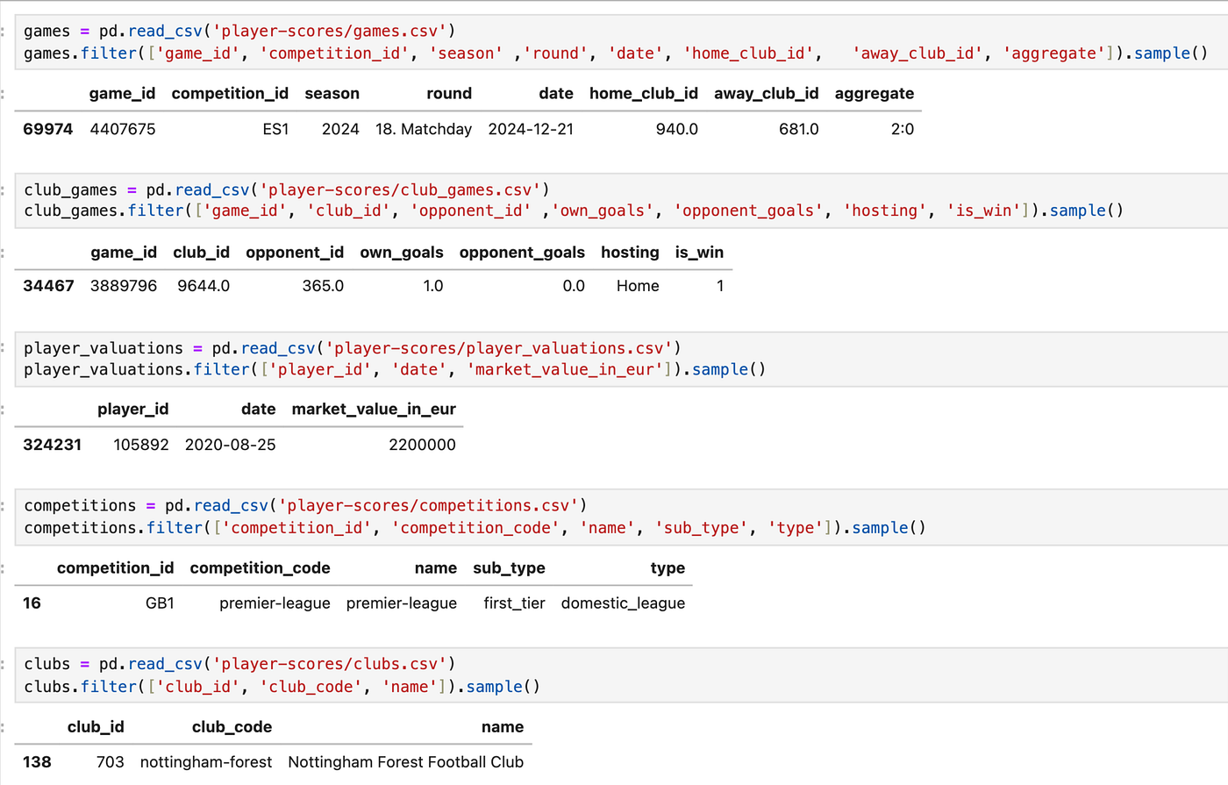Click the Home hosting cell
The width and height of the screenshot is (1228, 785).
pos(638,286)
